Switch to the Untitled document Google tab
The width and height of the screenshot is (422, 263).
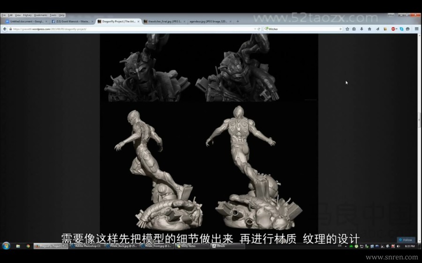(x=26, y=22)
